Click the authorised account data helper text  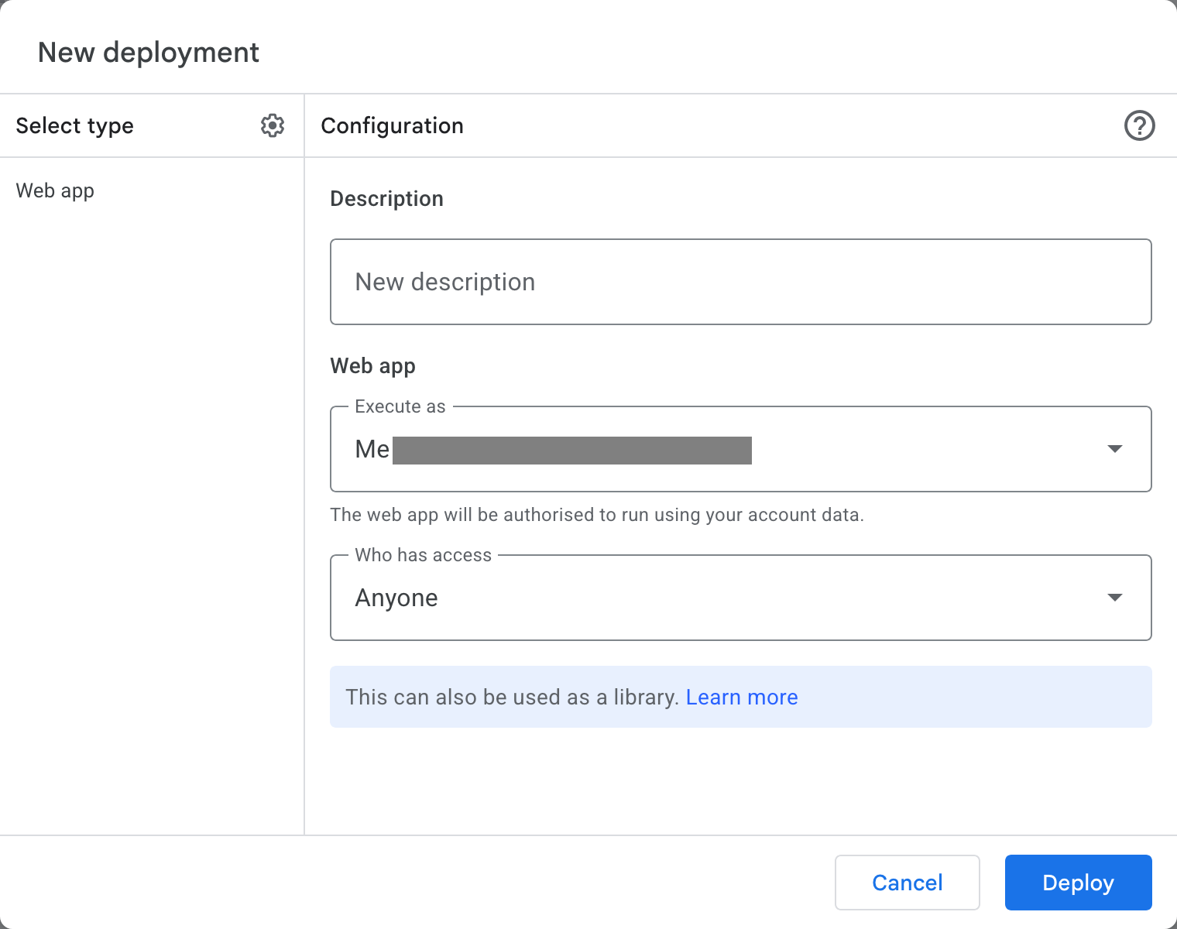point(597,515)
